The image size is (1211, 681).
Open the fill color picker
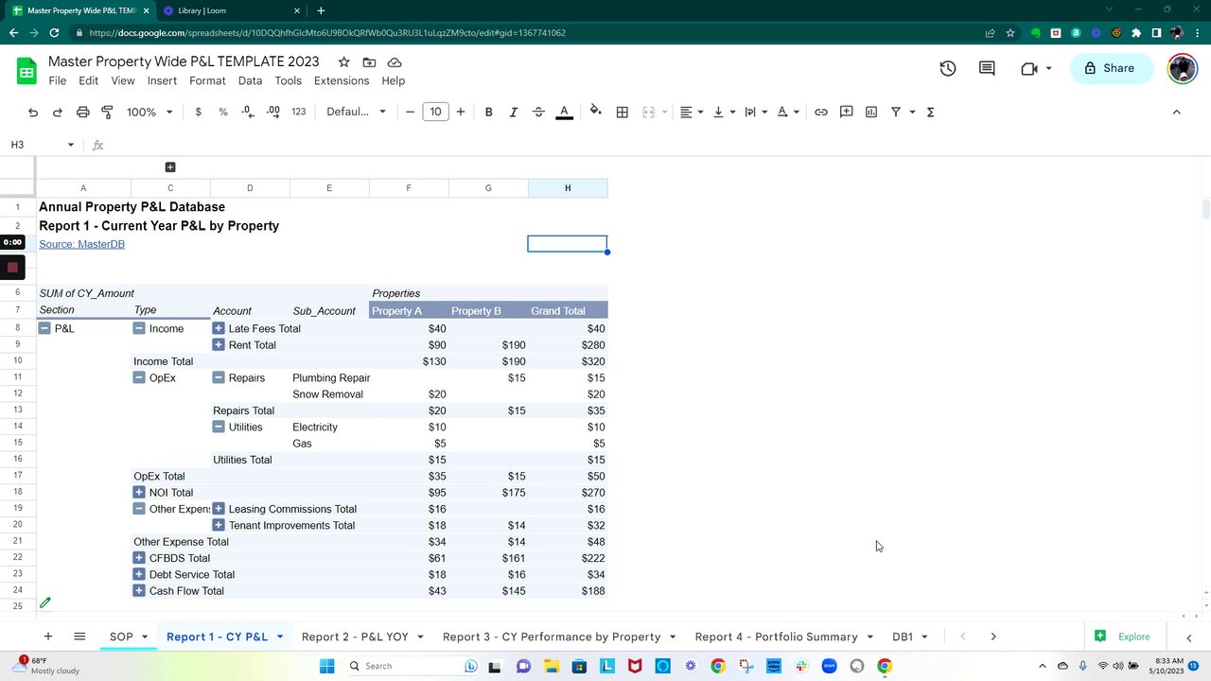(x=595, y=112)
